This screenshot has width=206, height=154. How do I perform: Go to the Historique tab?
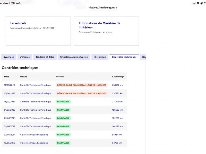click(x=100, y=57)
